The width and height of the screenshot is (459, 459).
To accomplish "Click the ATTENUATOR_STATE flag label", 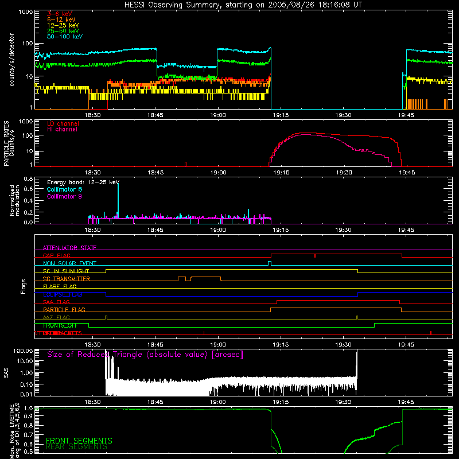I will (69, 248).
